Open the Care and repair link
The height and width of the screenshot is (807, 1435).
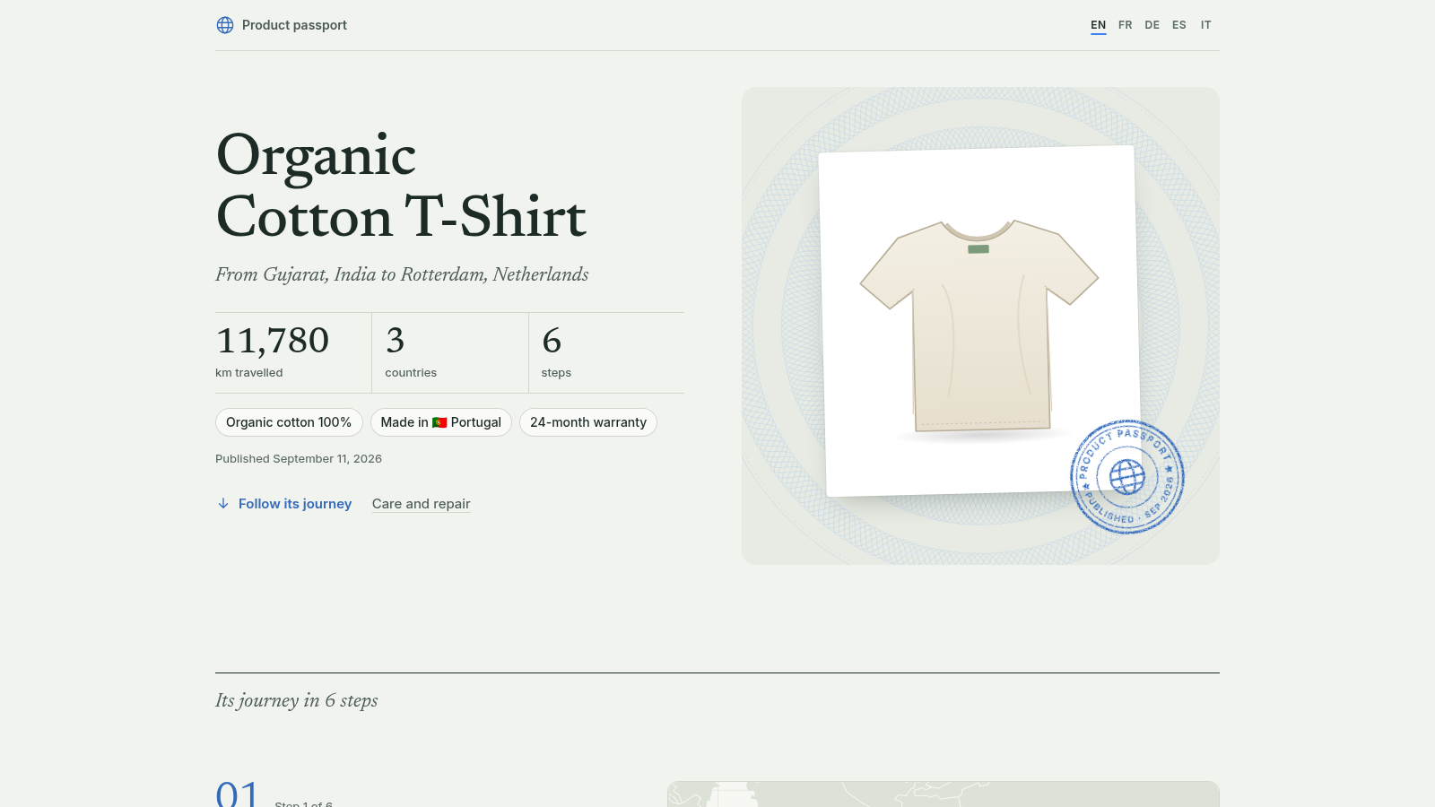(x=422, y=504)
